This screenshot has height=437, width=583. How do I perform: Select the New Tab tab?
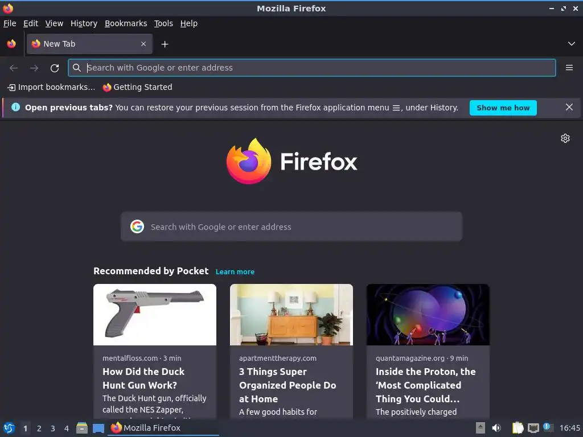pos(89,44)
